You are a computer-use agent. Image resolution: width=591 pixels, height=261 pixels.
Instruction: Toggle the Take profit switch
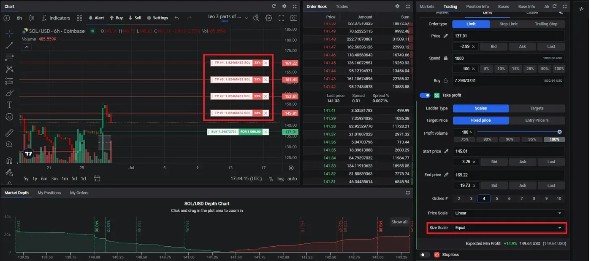425,96
